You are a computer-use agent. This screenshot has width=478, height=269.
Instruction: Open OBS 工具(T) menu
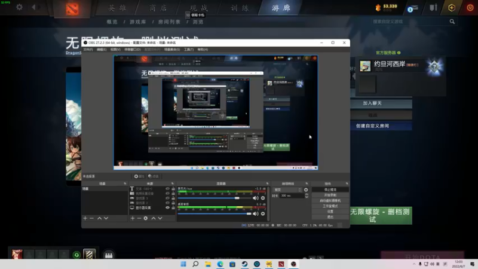(x=188, y=50)
